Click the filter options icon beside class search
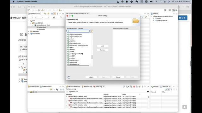 coord(92,31)
